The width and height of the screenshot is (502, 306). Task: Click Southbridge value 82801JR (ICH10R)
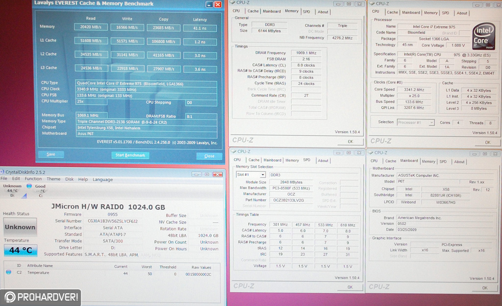pos(446,195)
